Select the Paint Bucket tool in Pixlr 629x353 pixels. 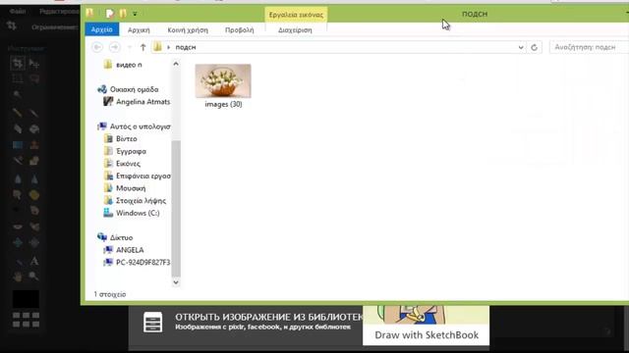(34, 128)
